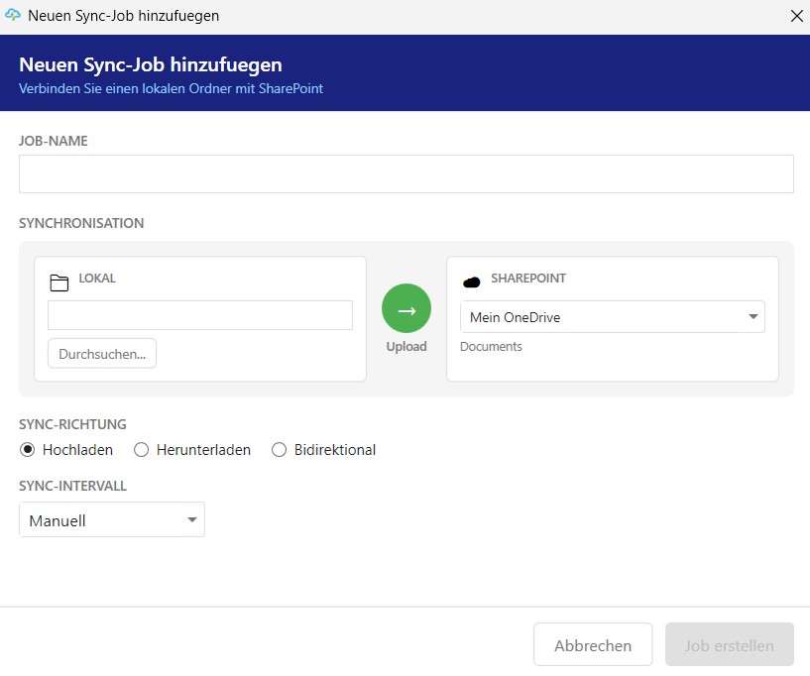Click the folder icon beside LOKAL

(59, 282)
